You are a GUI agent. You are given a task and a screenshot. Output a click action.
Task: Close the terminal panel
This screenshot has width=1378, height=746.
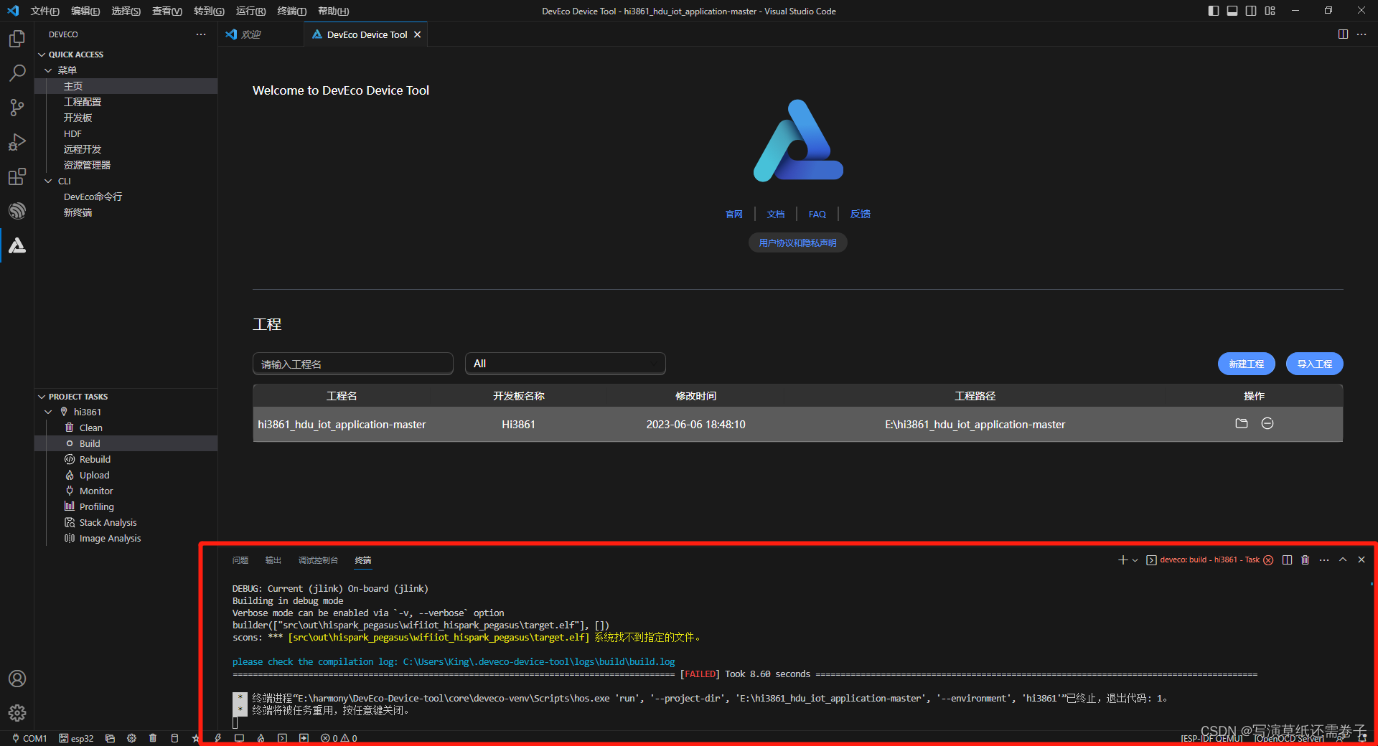point(1361,559)
